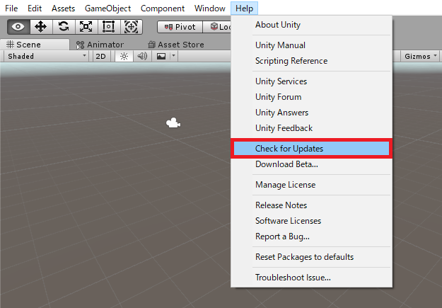Go to Unity Forum
442x308 pixels.
pos(311,97)
